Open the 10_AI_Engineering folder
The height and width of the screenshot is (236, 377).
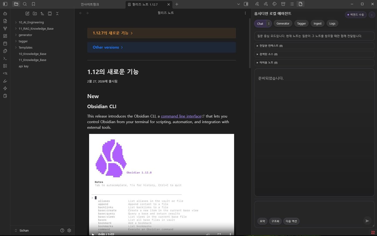(31, 22)
